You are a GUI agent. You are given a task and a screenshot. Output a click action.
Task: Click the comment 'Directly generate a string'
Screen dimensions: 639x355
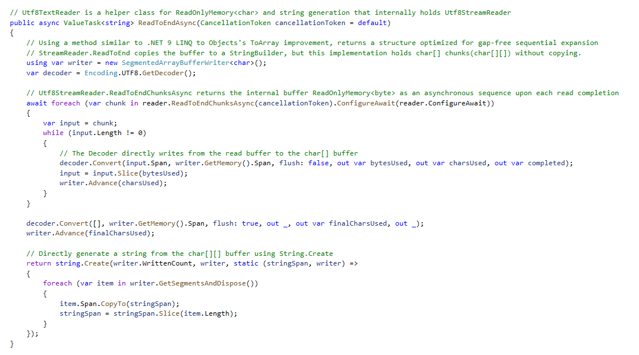180,254
